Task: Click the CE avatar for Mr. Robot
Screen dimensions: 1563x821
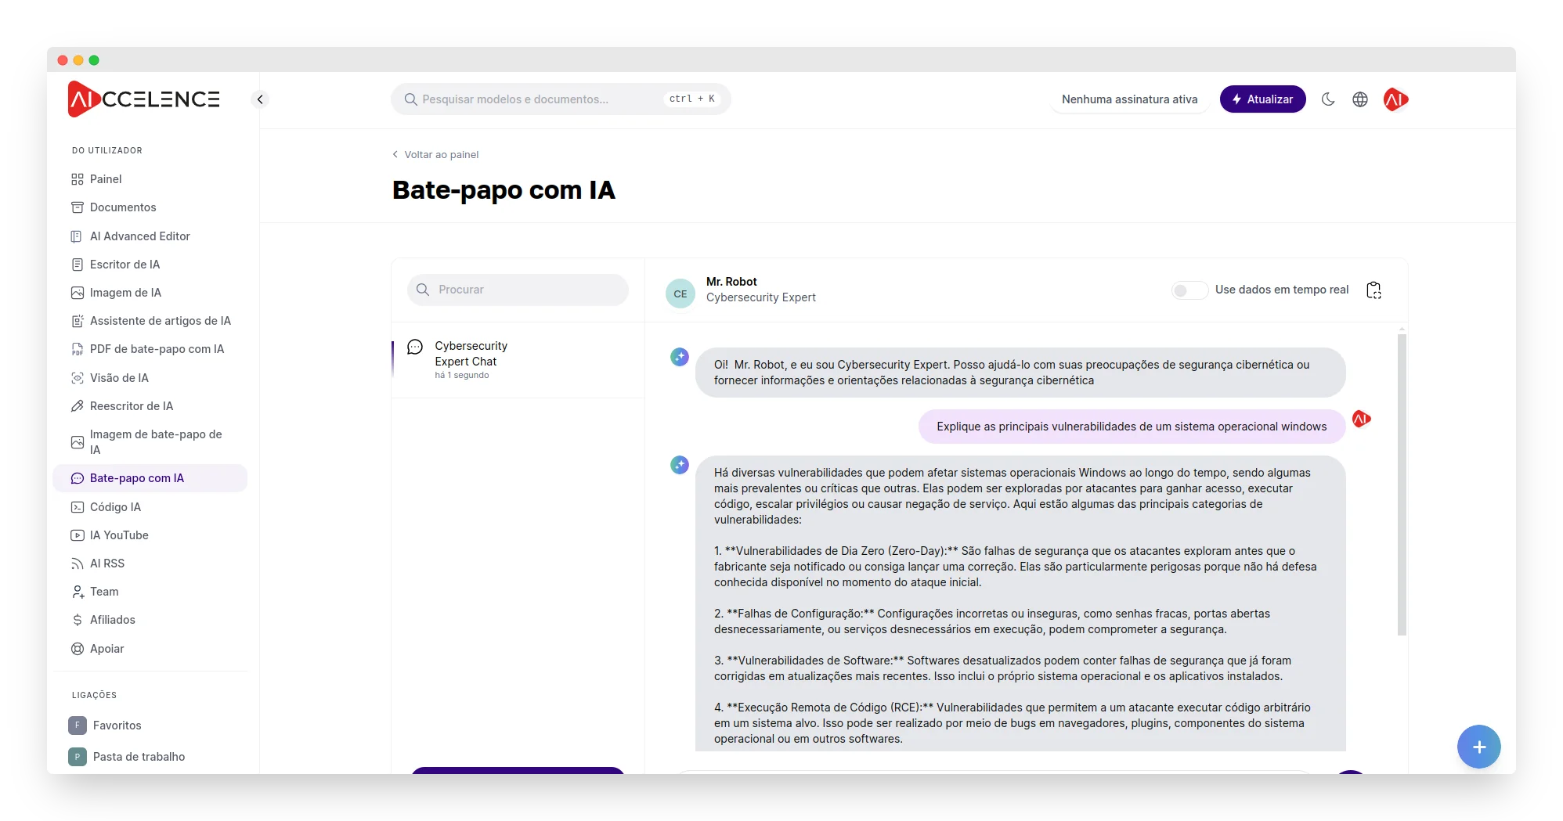Action: coord(680,293)
